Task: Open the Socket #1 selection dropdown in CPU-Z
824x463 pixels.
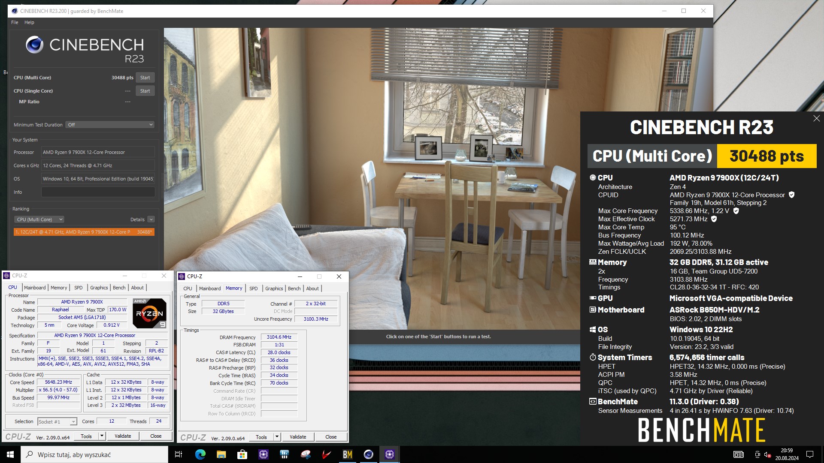Action: (57, 422)
